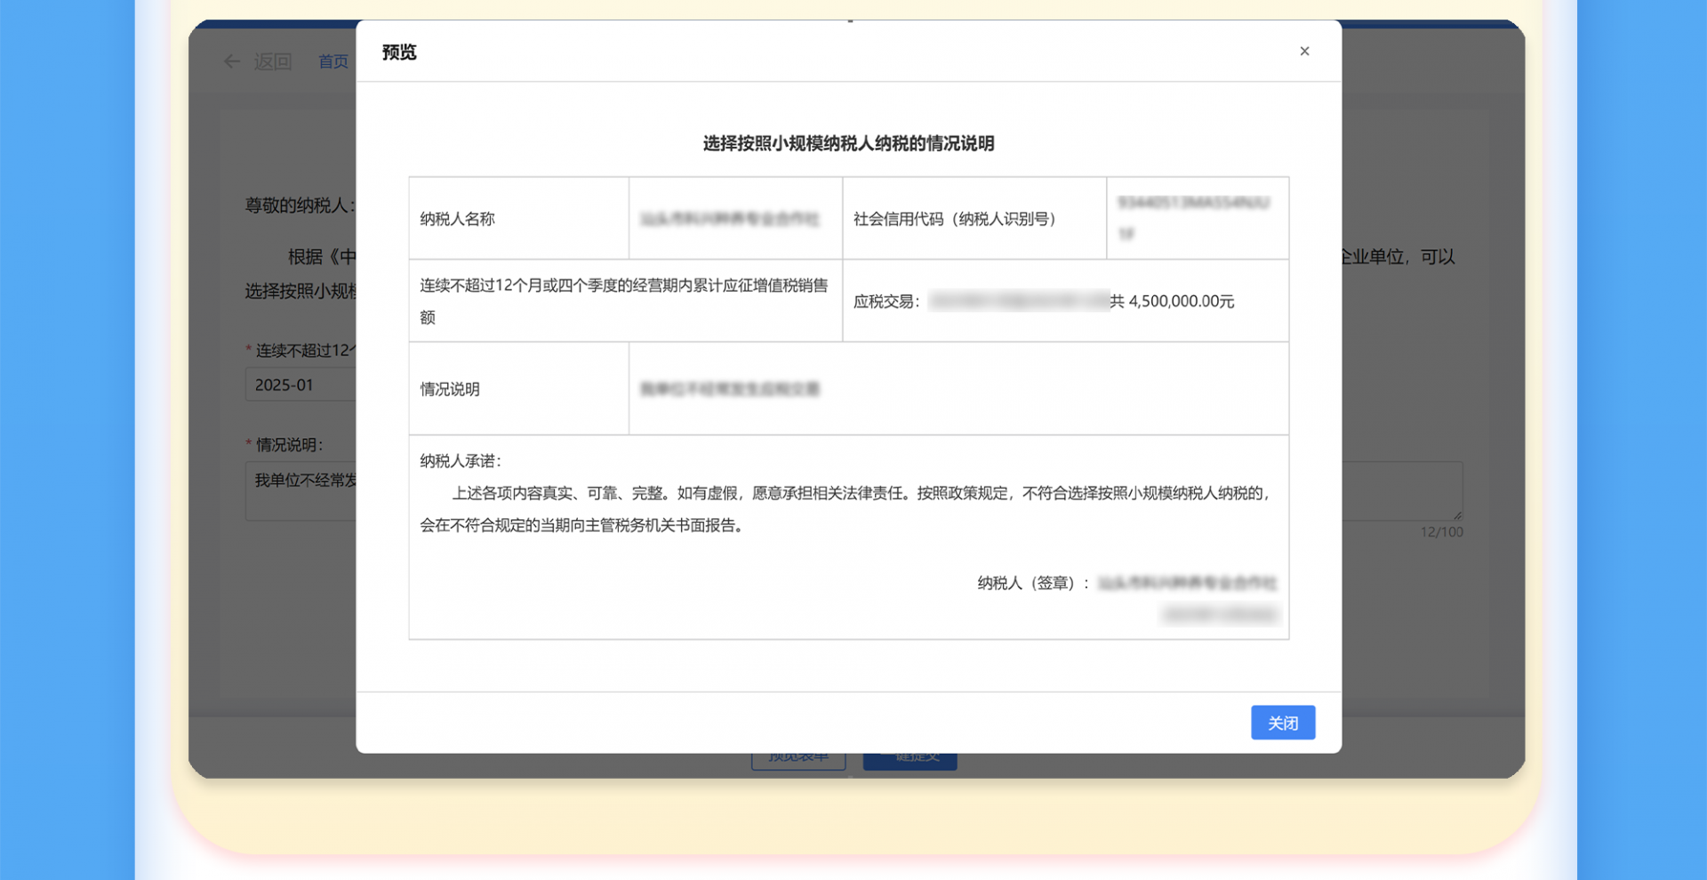Click the 预览 dialog title
1707x880 pixels.
399,52
